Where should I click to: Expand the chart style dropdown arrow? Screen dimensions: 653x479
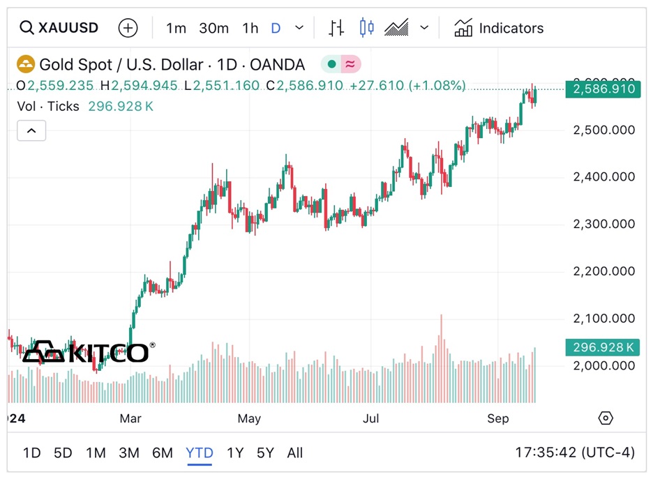(x=424, y=28)
